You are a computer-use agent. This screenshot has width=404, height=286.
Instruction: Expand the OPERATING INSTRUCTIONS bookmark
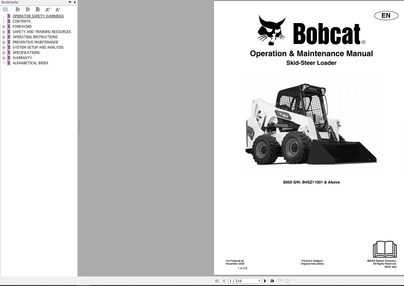(3, 37)
